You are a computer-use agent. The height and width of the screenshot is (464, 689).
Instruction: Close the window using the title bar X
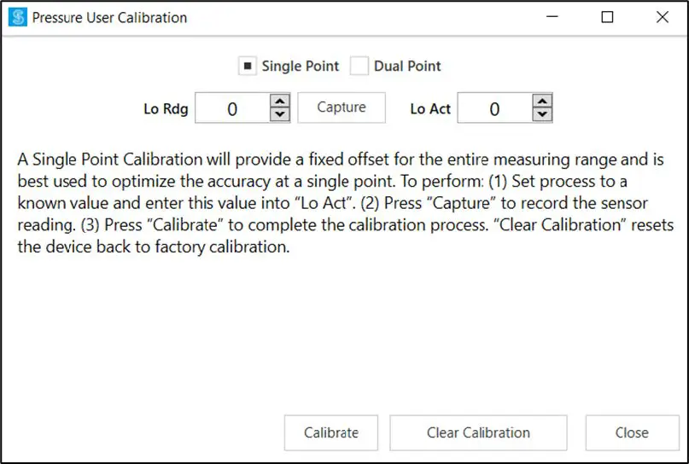click(x=662, y=17)
